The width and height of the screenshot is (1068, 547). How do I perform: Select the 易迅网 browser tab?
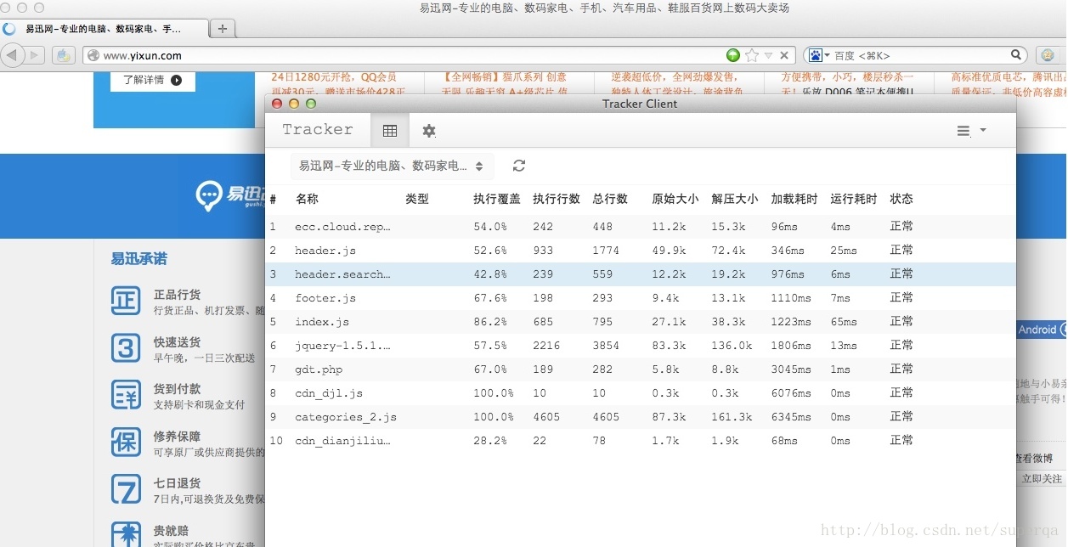pyautogui.click(x=104, y=29)
